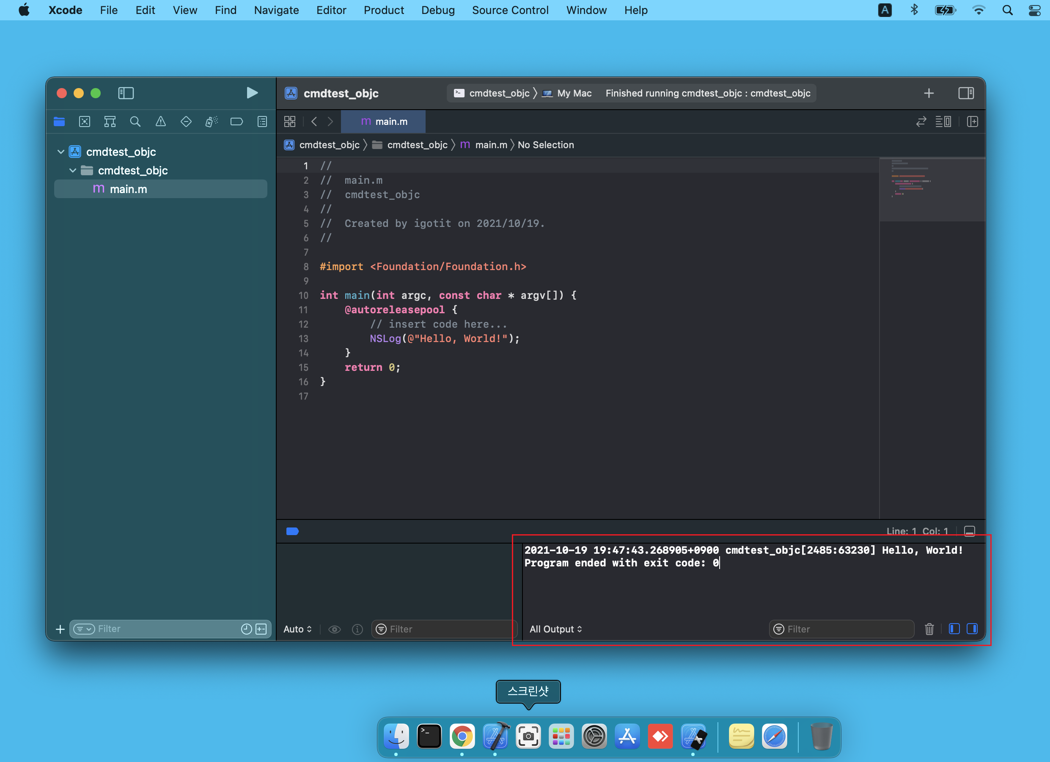The width and height of the screenshot is (1050, 762).
Task: Click the Run play button
Action: point(252,93)
